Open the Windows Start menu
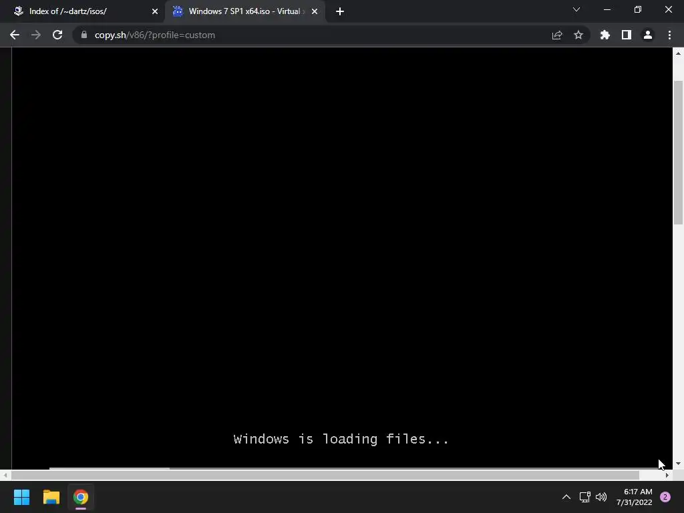This screenshot has height=513, width=684. [21, 497]
